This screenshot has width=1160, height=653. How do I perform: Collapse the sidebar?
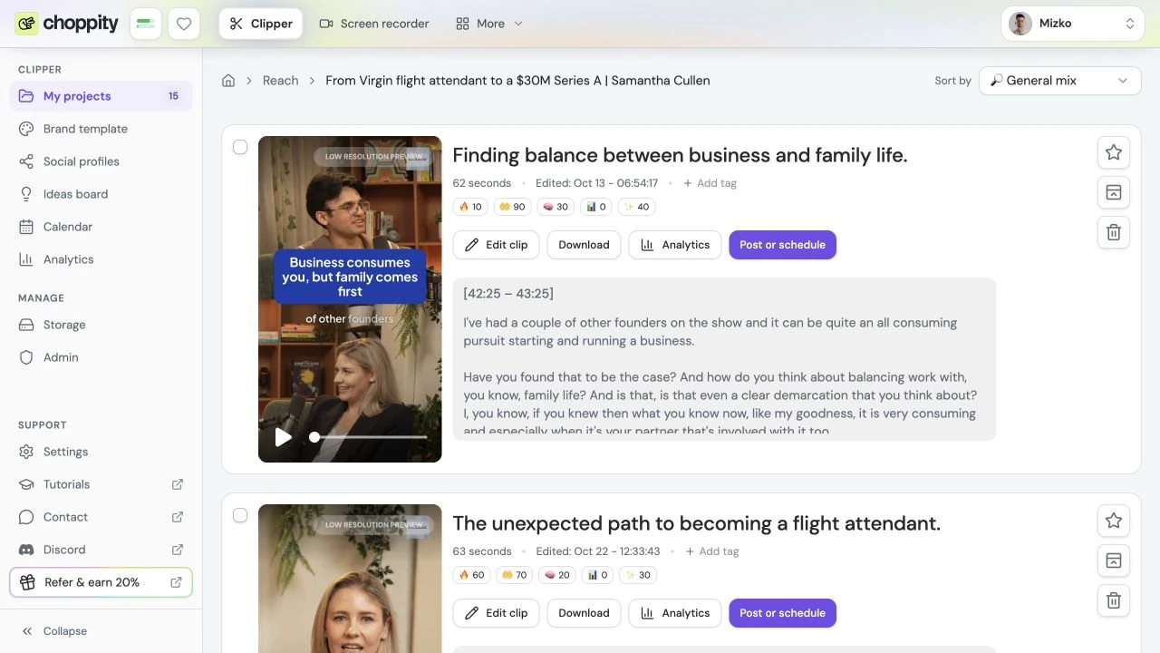point(101,631)
